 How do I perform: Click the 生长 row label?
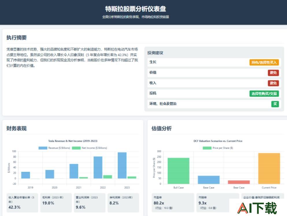(x=153, y=62)
